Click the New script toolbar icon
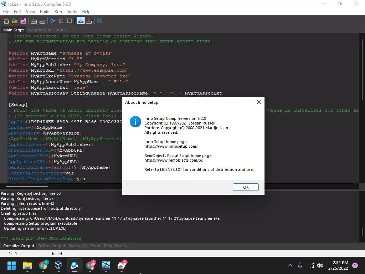The width and height of the screenshot is (365, 274). [x=6, y=21]
